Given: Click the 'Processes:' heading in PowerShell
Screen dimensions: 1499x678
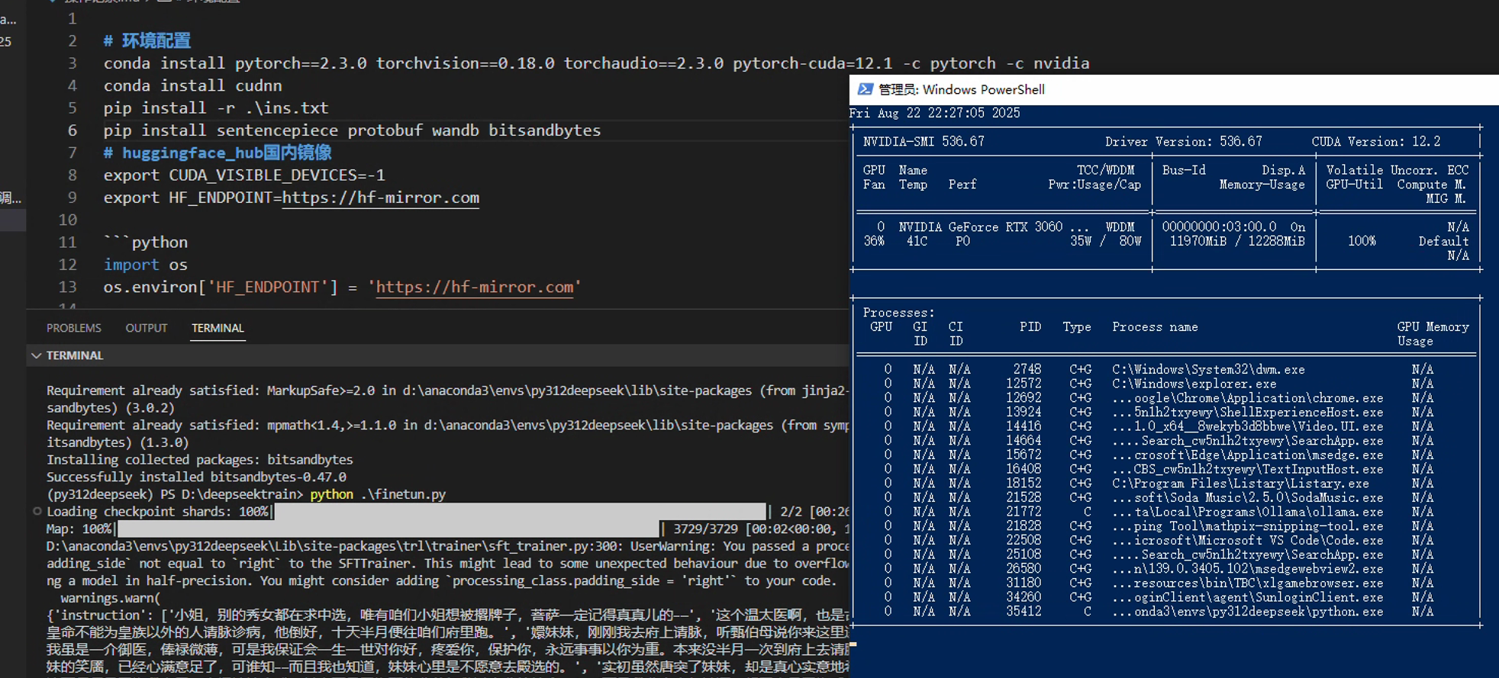Looking at the screenshot, I should (x=898, y=313).
